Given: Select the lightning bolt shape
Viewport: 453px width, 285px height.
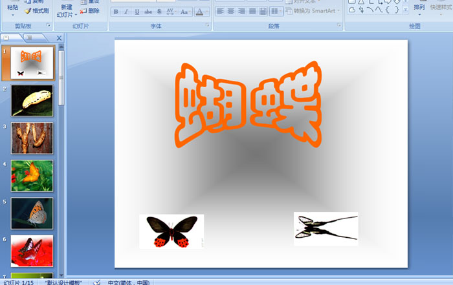Looking at the screenshot, I should click(361, 10).
